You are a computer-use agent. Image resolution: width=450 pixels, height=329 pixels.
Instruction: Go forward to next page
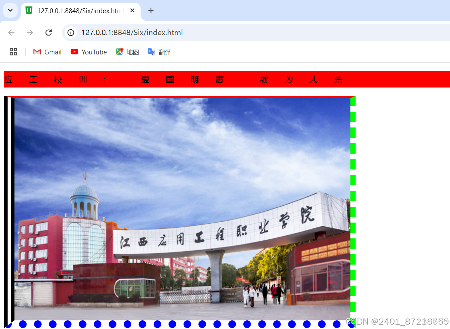(30, 32)
